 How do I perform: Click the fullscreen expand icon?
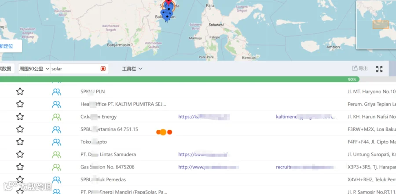(x=379, y=69)
